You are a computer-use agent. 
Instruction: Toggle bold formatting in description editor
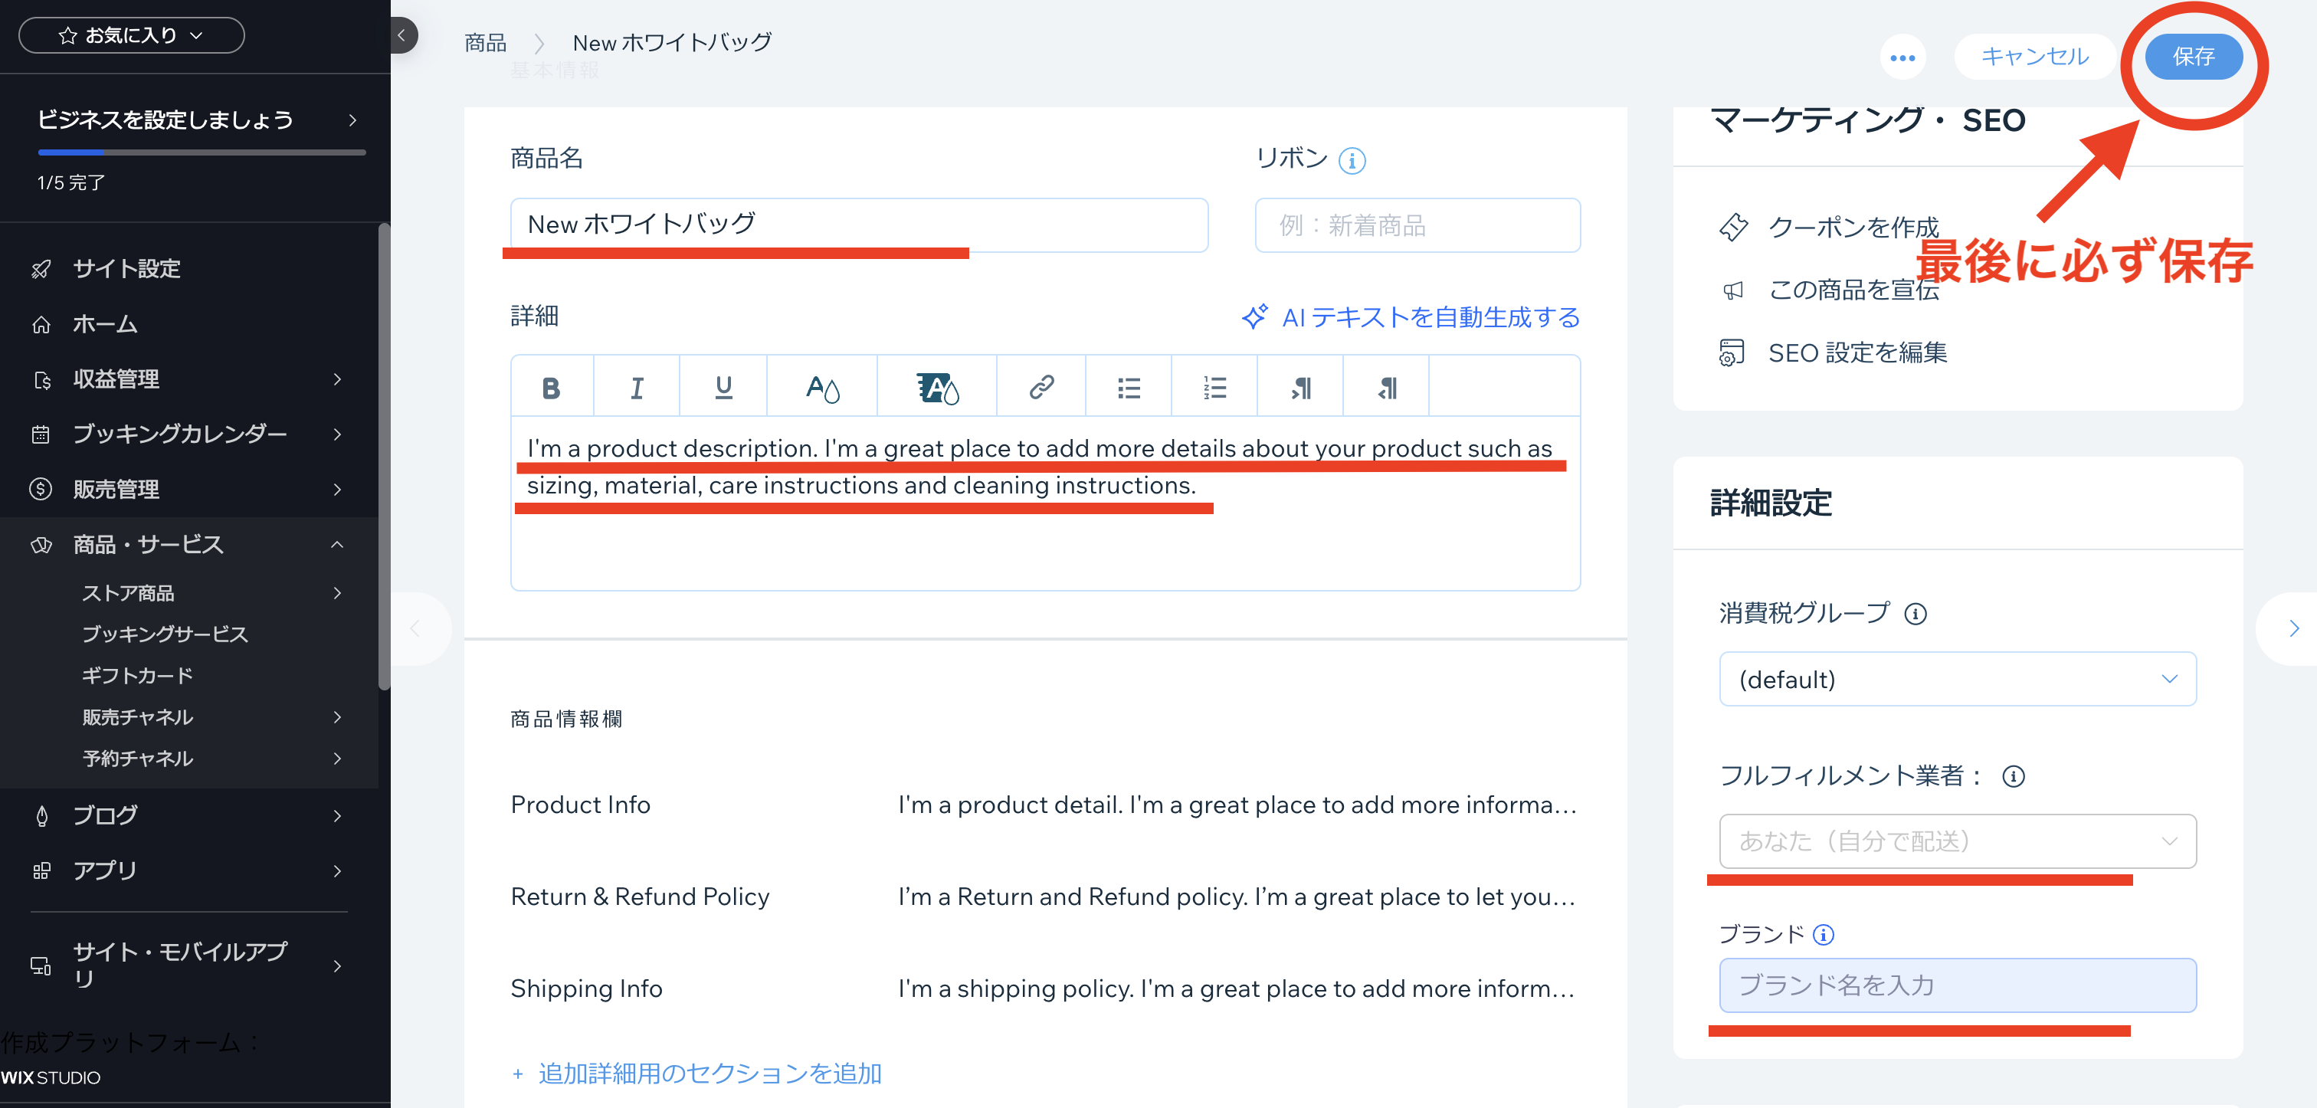coord(552,388)
